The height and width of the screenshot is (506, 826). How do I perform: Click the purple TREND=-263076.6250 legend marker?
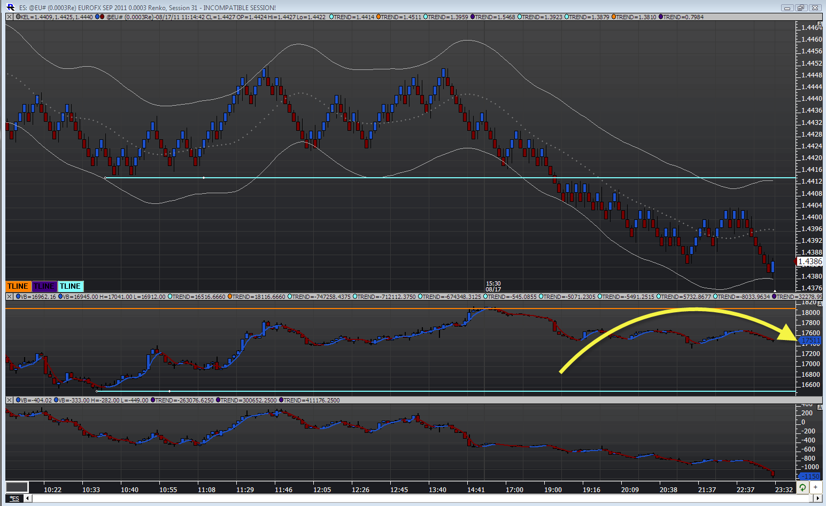[x=153, y=400]
